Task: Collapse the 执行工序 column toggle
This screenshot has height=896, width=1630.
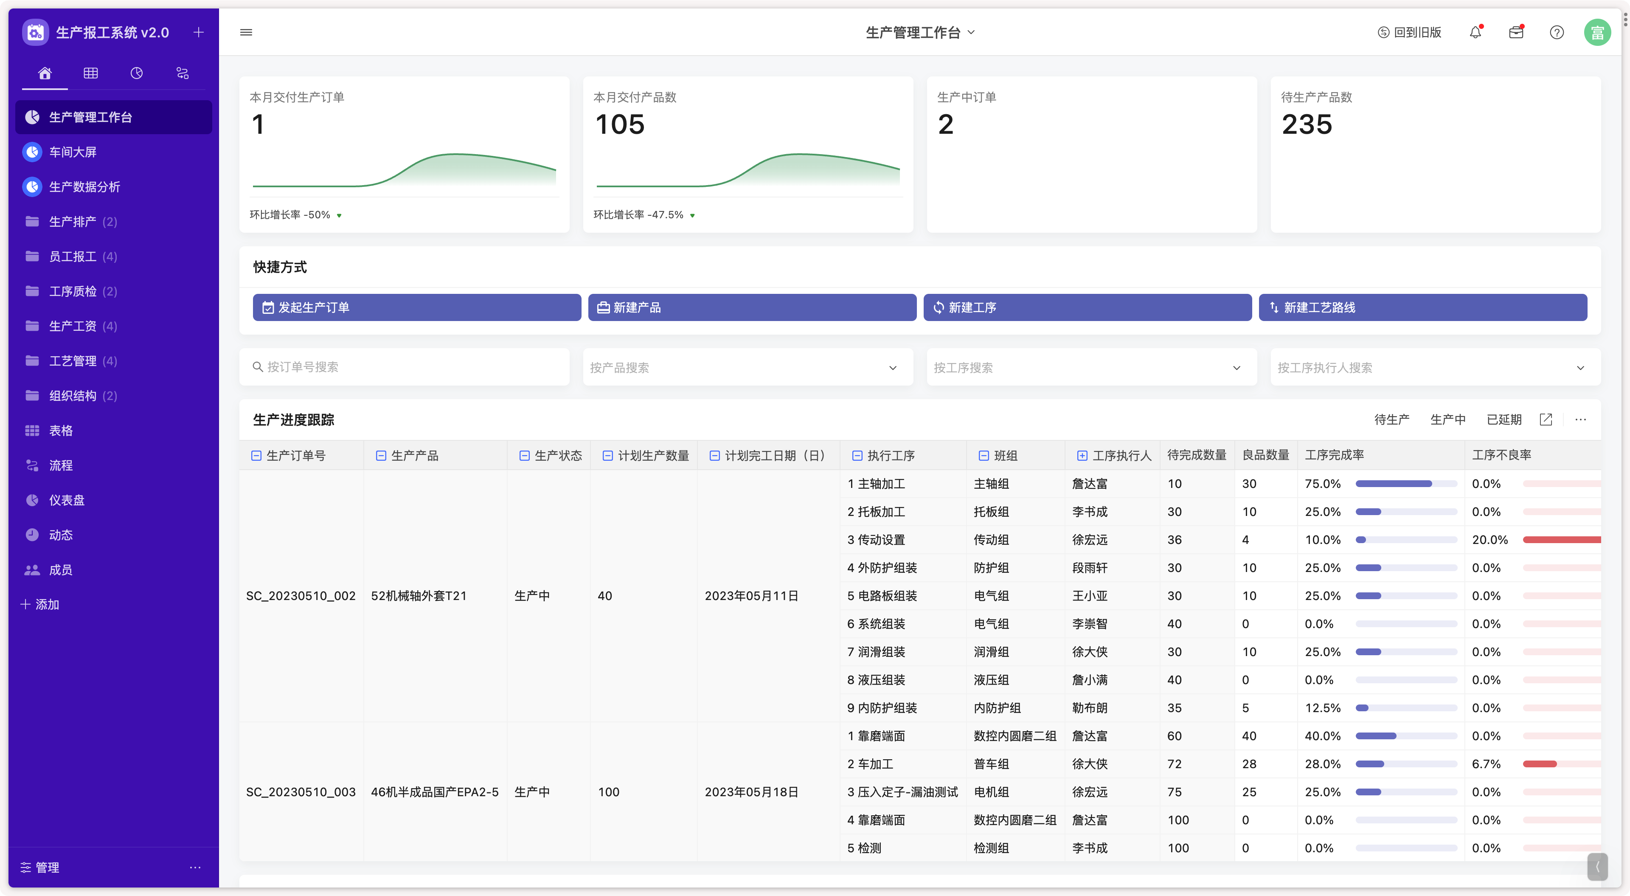Action: pos(857,455)
